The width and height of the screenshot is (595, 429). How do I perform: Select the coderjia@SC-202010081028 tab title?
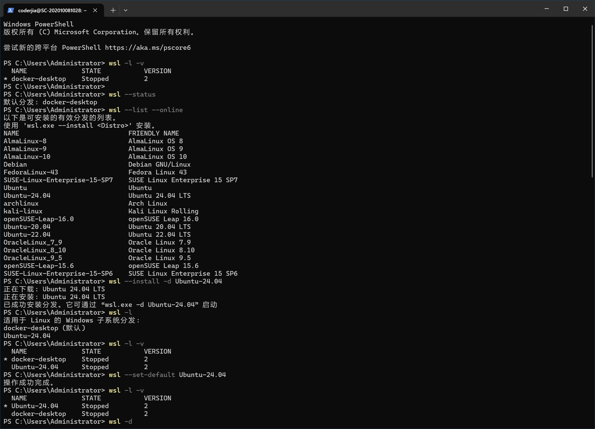[52, 10]
